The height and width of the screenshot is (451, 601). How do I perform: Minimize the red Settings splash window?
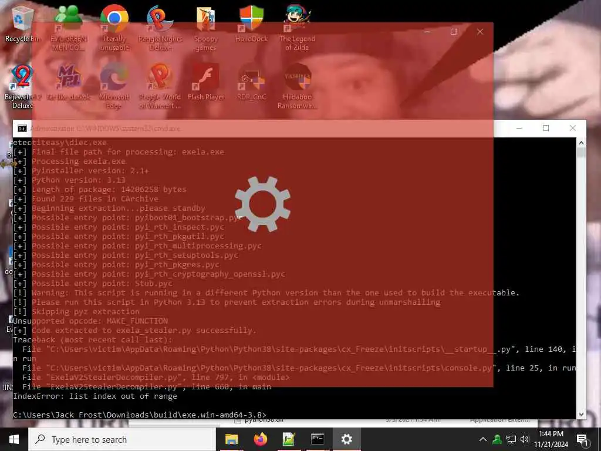(x=427, y=32)
